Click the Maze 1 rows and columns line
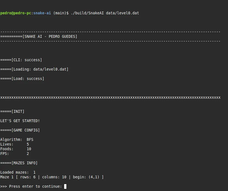The height and width of the screenshot is (191, 228). point(52,177)
